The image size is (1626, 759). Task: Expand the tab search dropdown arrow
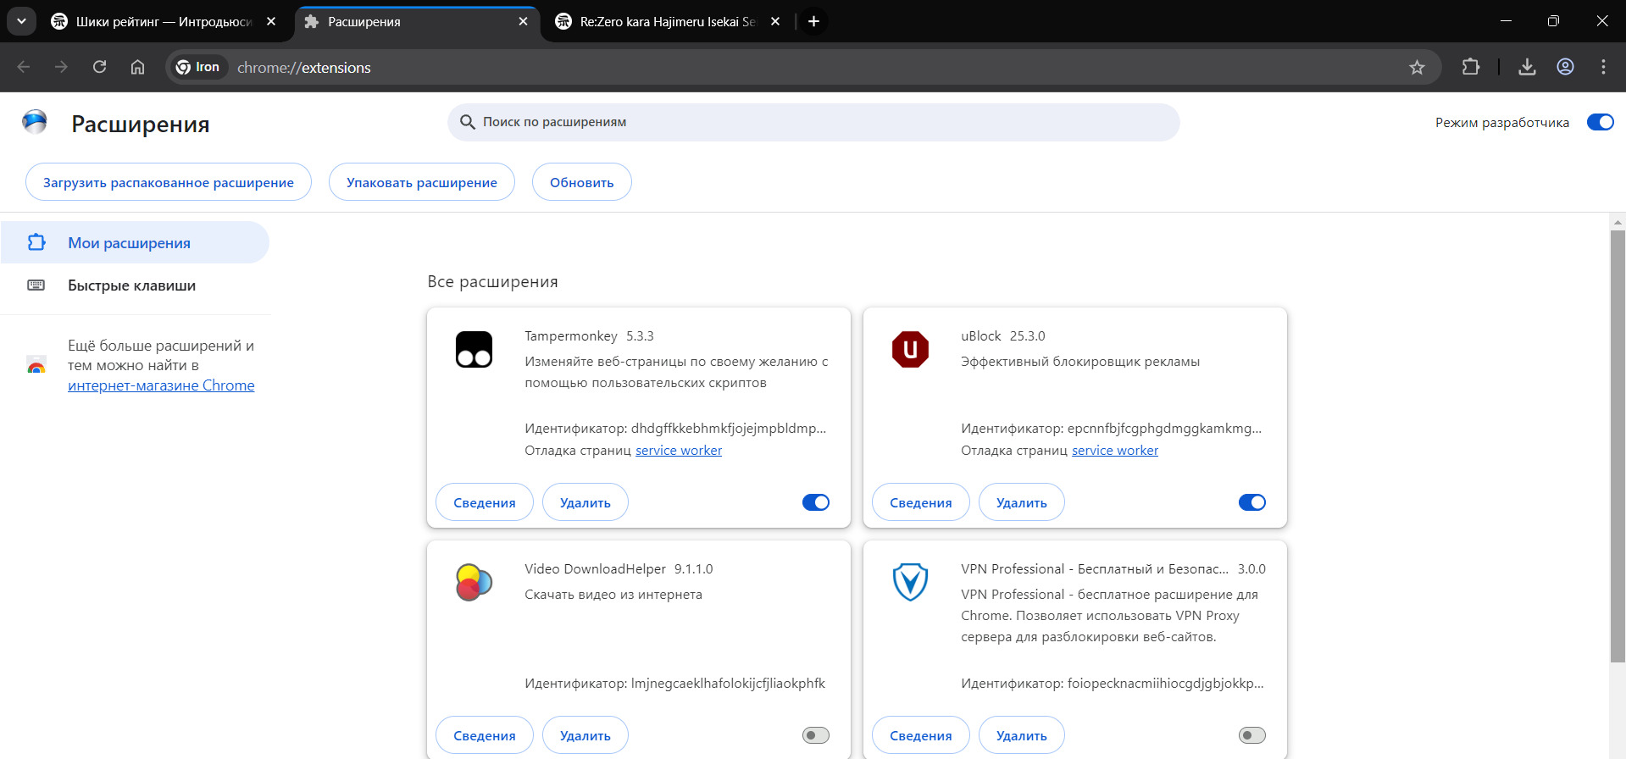pyautogui.click(x=21, y=21)
